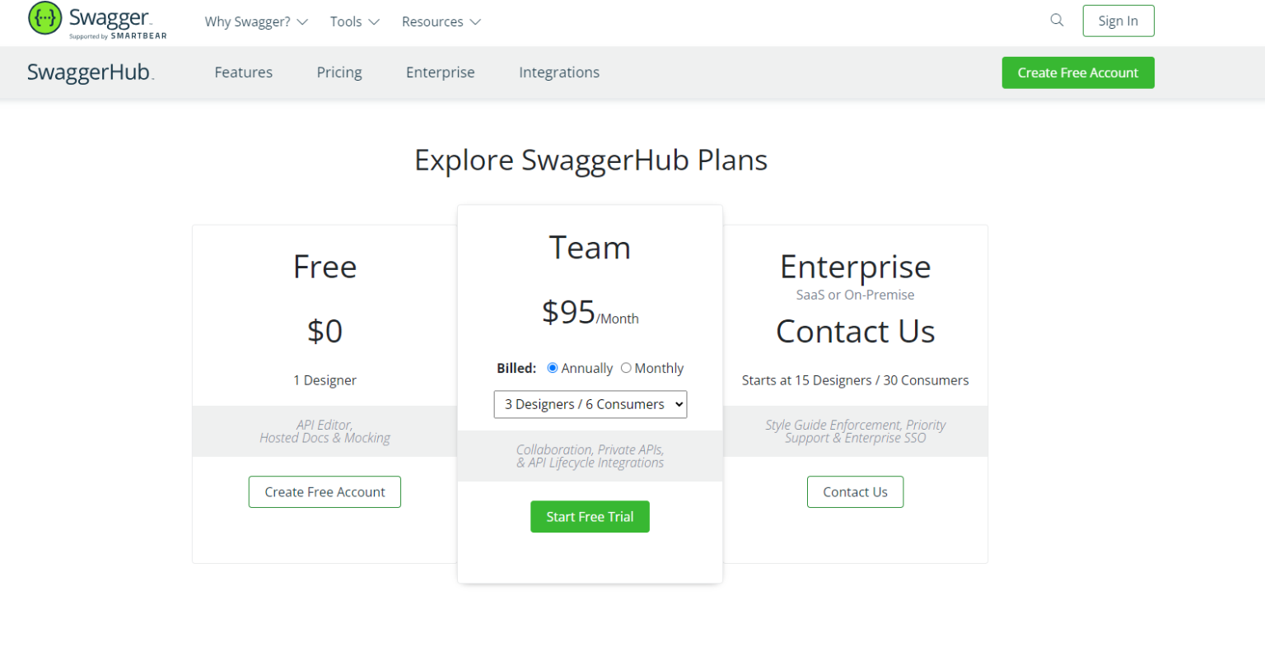Screen dimensions: 1265x670
Task: Click the Team plan heading
Action: click(x=590, y=248)
